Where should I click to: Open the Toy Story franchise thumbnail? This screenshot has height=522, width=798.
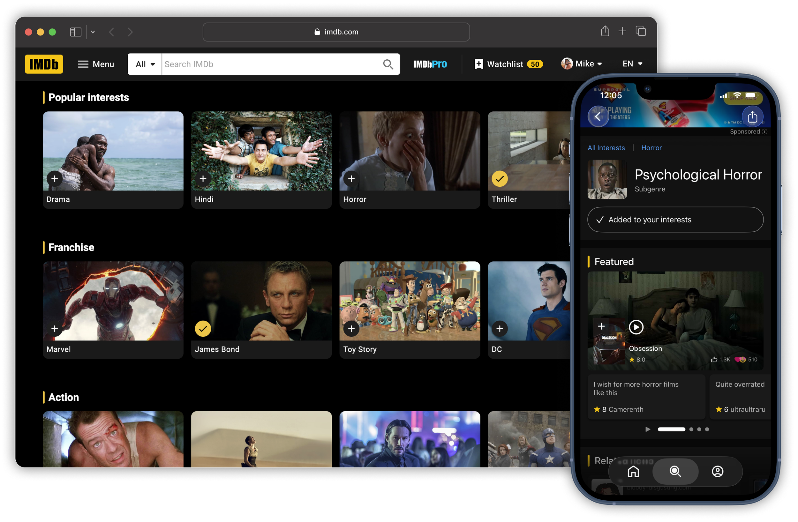[x=410, y=301]
